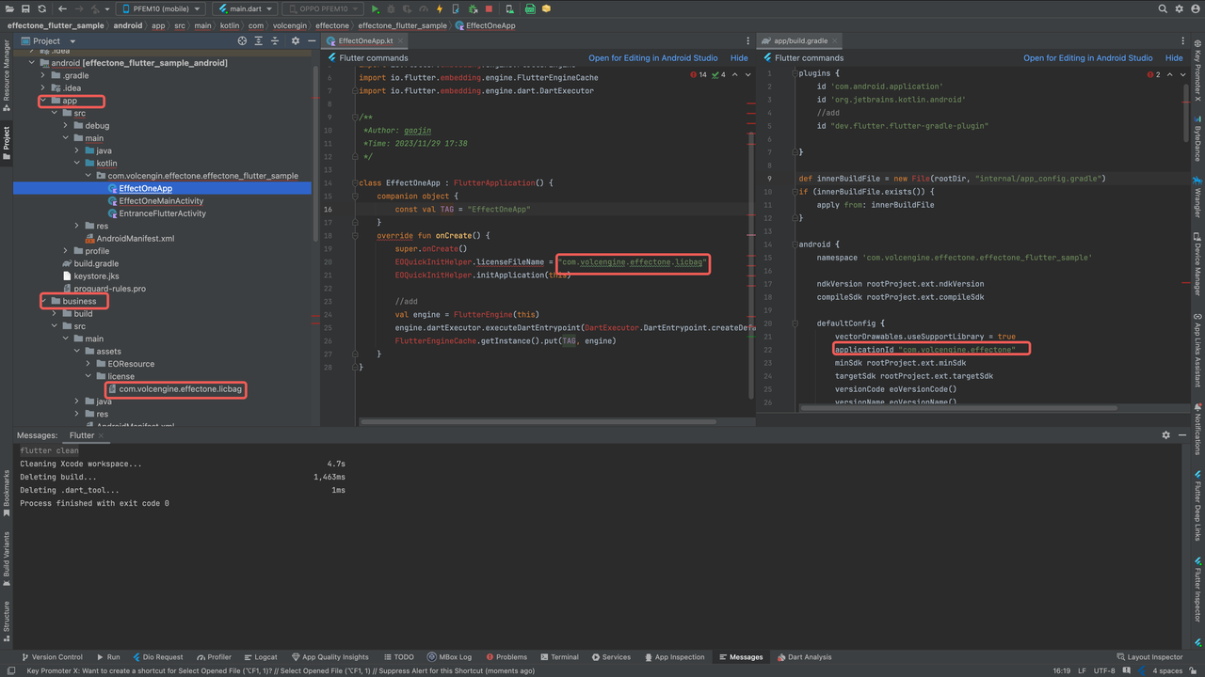The height and width of the screenshot is (677, 1205).
Task: Toggle the Resource Manager sidebar button
Action: [7, 75]
